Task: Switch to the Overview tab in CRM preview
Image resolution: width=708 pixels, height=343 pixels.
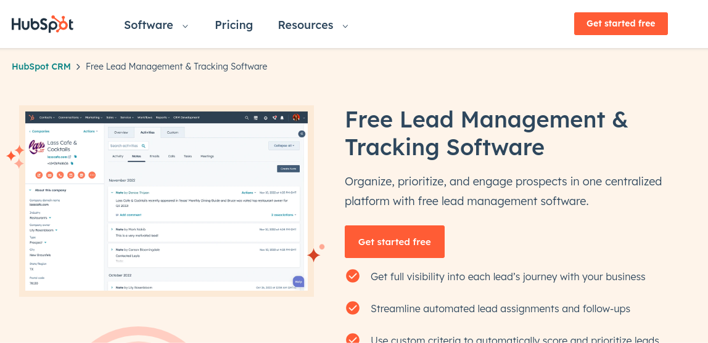Action: point(121,132)
